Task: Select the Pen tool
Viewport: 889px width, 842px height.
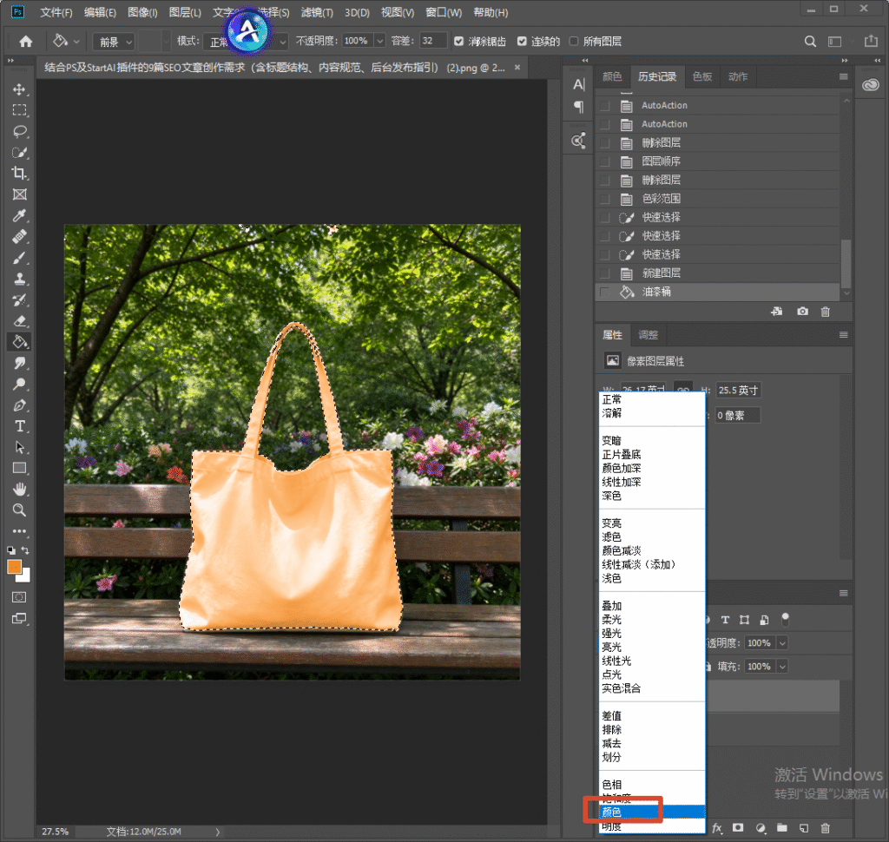Action: click(x=19, y=405)
